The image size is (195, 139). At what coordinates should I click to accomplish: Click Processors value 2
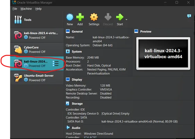(x=88, y=62)
